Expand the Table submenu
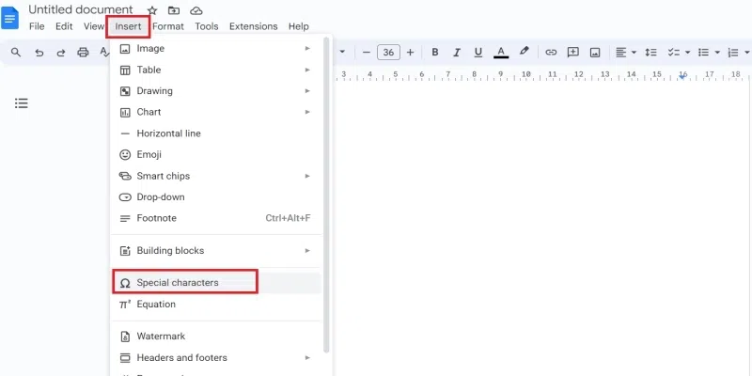752x376 pixels. (x=216, y=70)
